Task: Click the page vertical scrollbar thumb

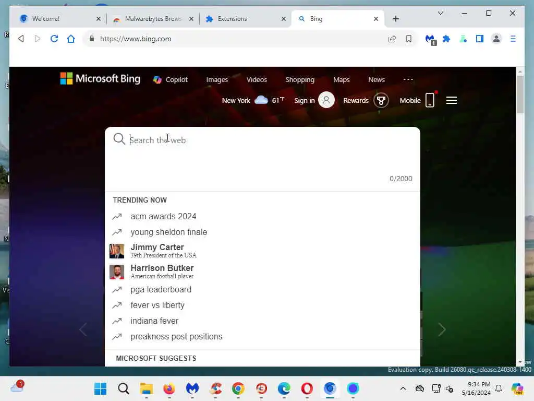Action: [x=520, y=94]
